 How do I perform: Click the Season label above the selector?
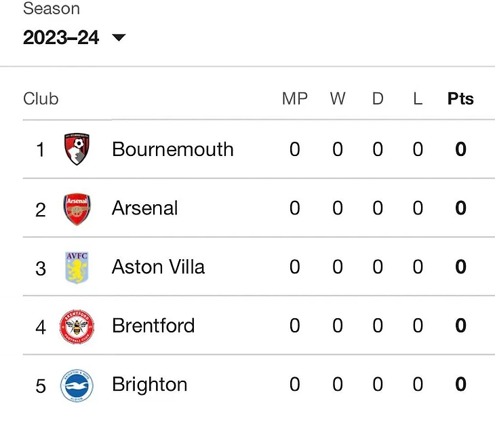click(52, 9)
